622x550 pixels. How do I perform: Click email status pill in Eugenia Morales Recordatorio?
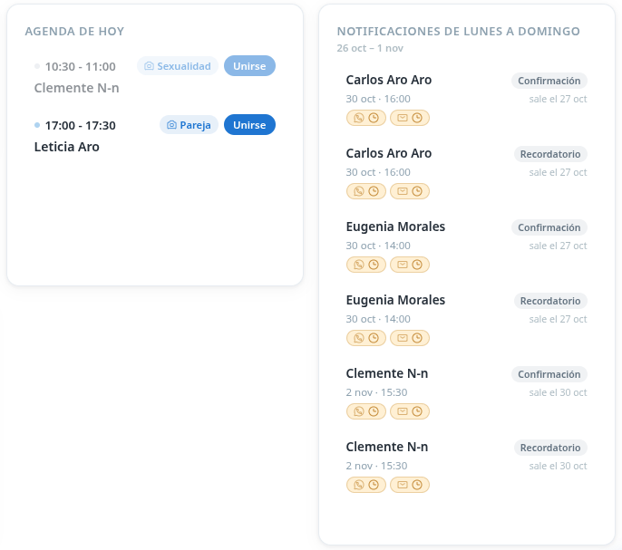click(410, 338)
